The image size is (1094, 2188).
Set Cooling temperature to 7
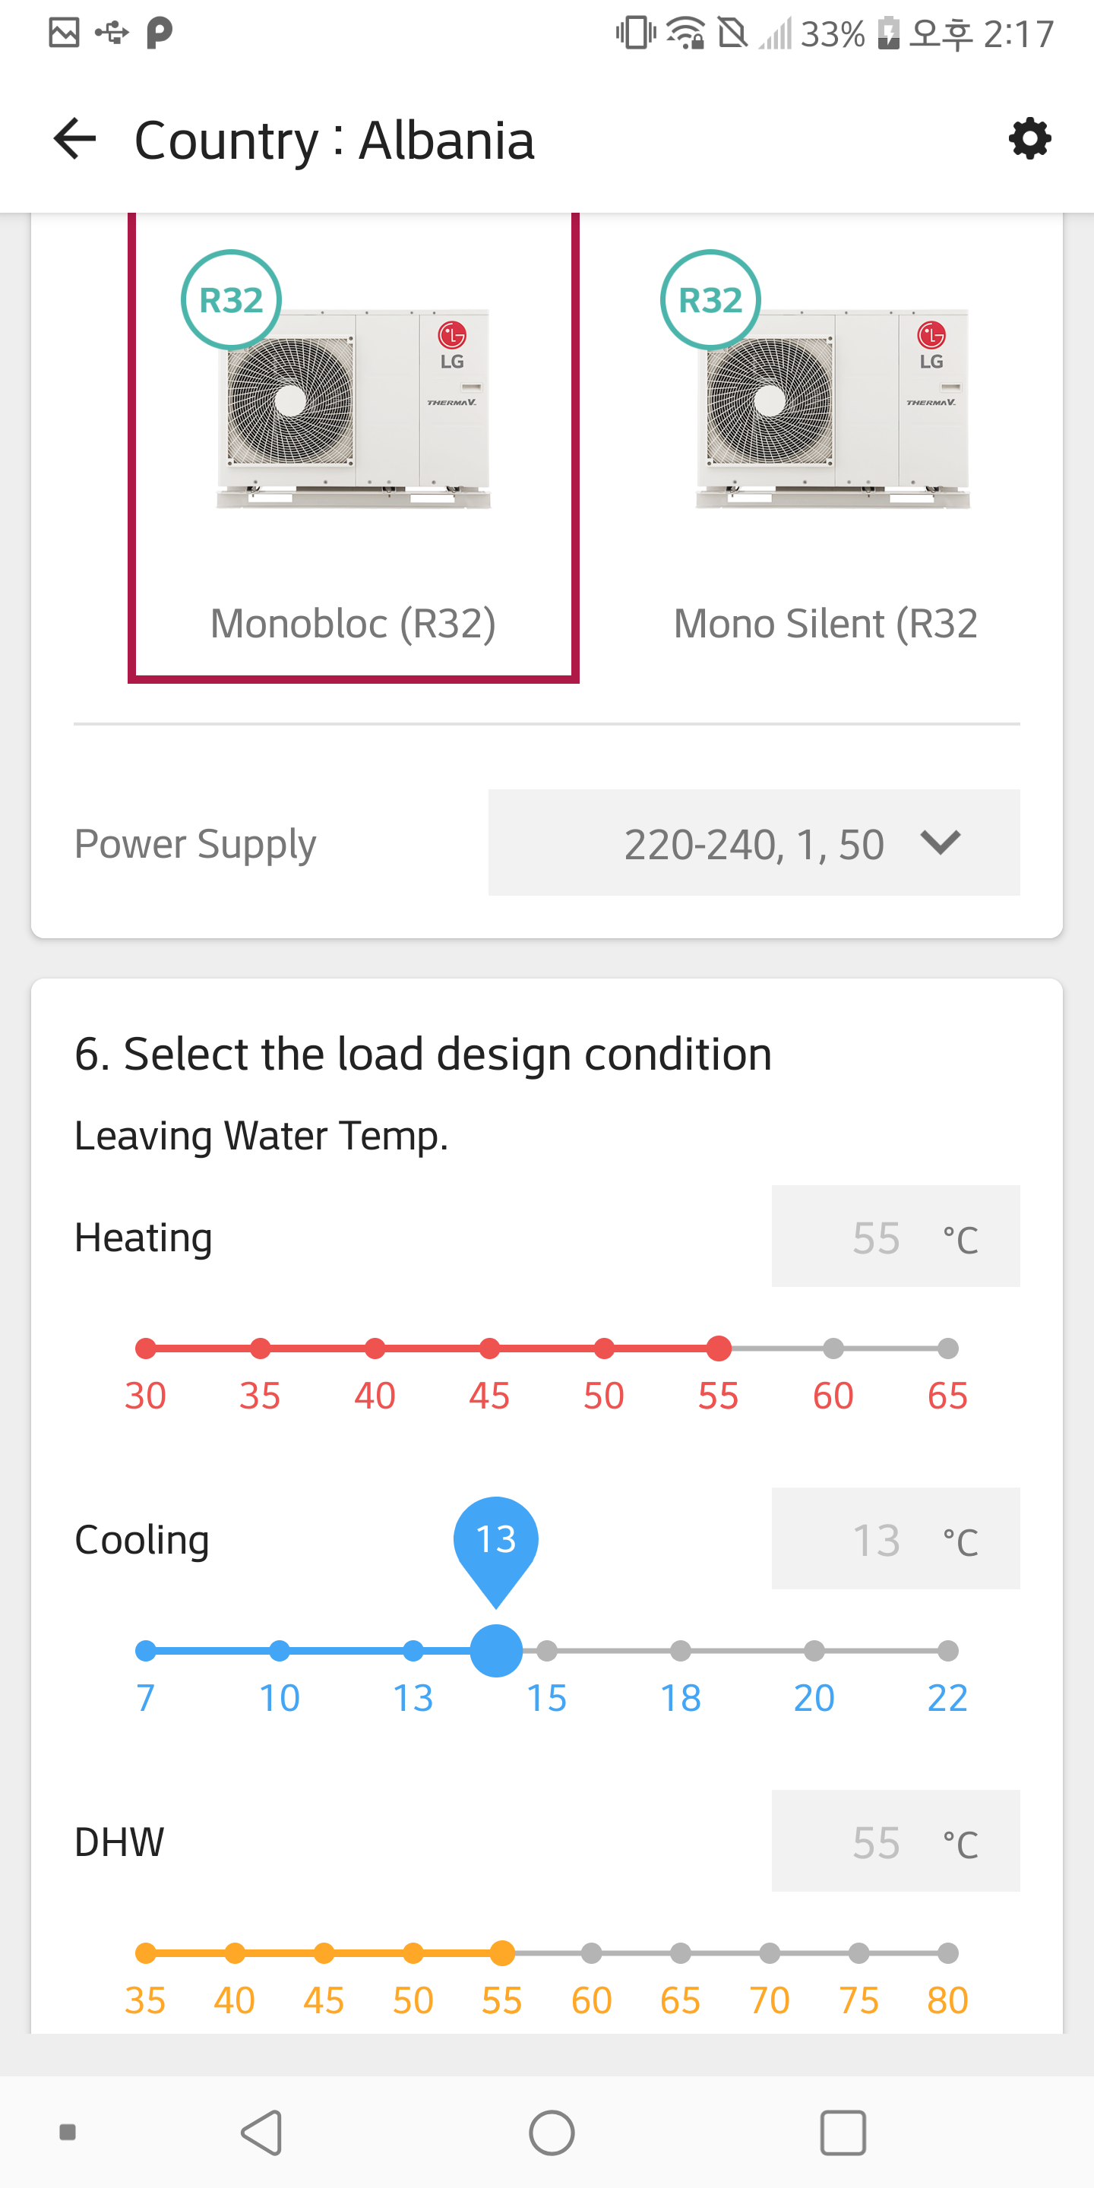click(x=146, y=1651)
